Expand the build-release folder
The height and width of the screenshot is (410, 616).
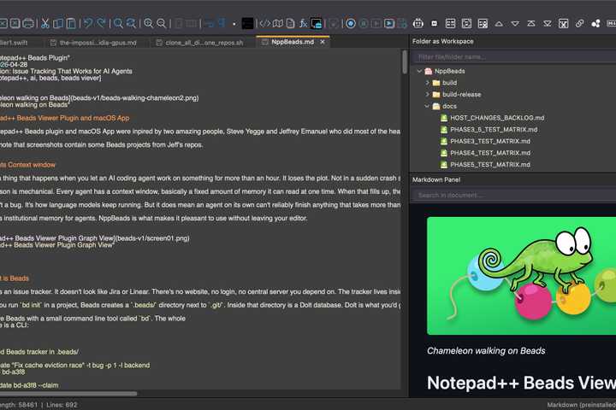(x=428, y=95)
